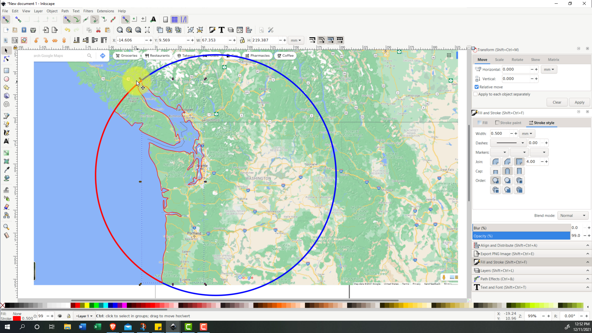The width and height of the screenshot is (592, 333).
Task: Toggle width/height lock ratio icon
Action: pos(242,40)
